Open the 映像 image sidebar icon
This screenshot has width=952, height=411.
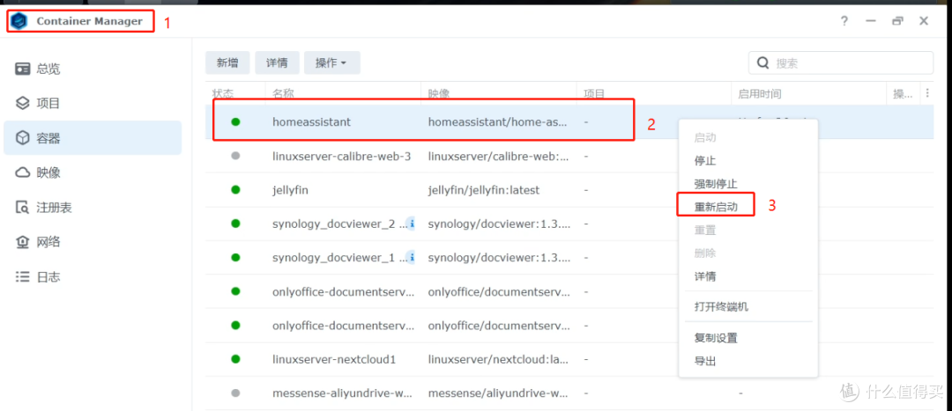23,172
